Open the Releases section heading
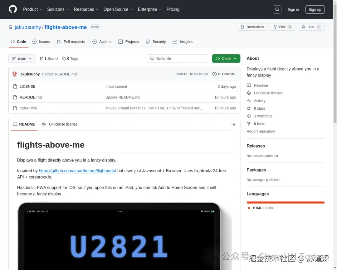 [256, 146]
